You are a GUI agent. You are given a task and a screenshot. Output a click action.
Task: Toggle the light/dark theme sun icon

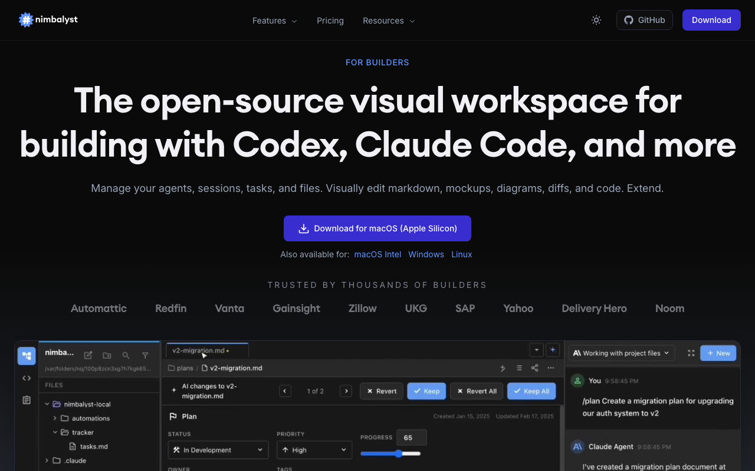coord(596,20)
